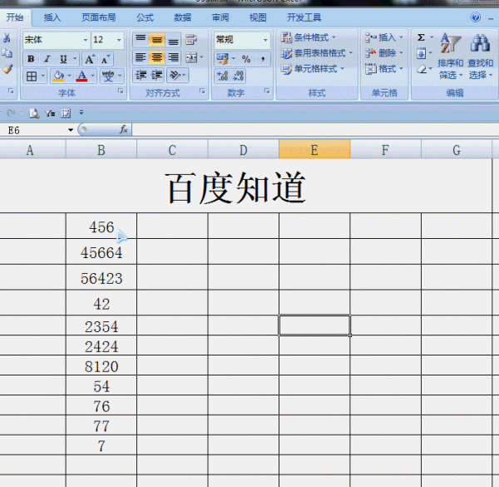
Task: Click Increase Decimal icon
Action: (x=222, y=76)
